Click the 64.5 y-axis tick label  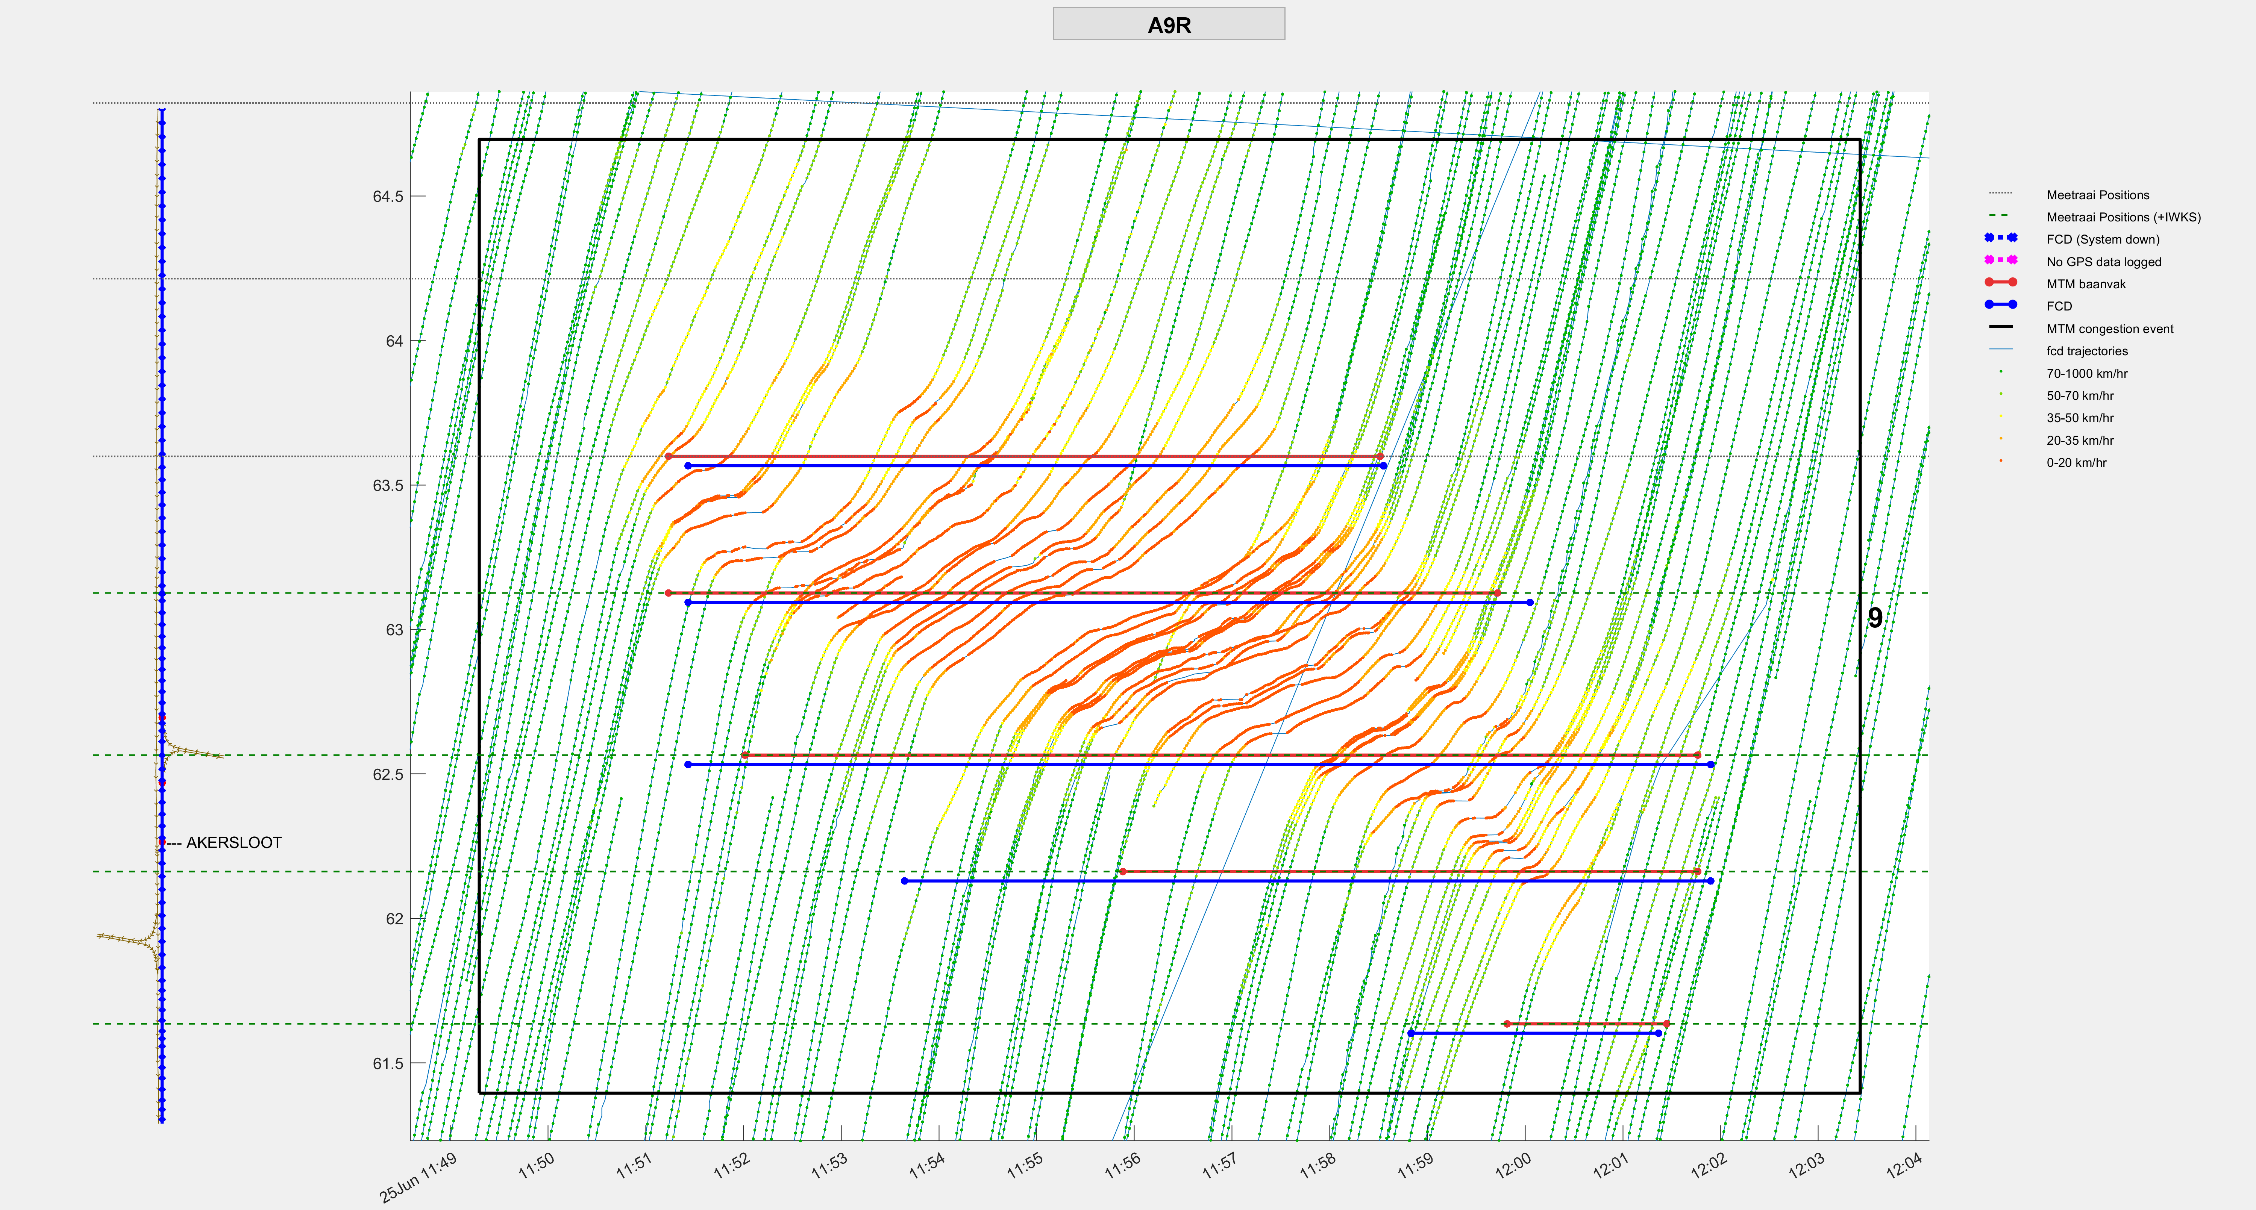click(388, 196)
